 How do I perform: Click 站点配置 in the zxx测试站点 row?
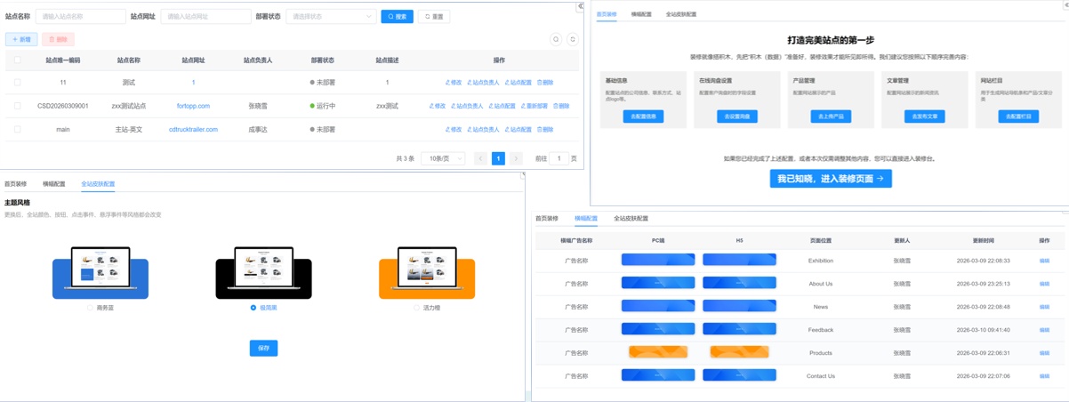pos(502,106)
